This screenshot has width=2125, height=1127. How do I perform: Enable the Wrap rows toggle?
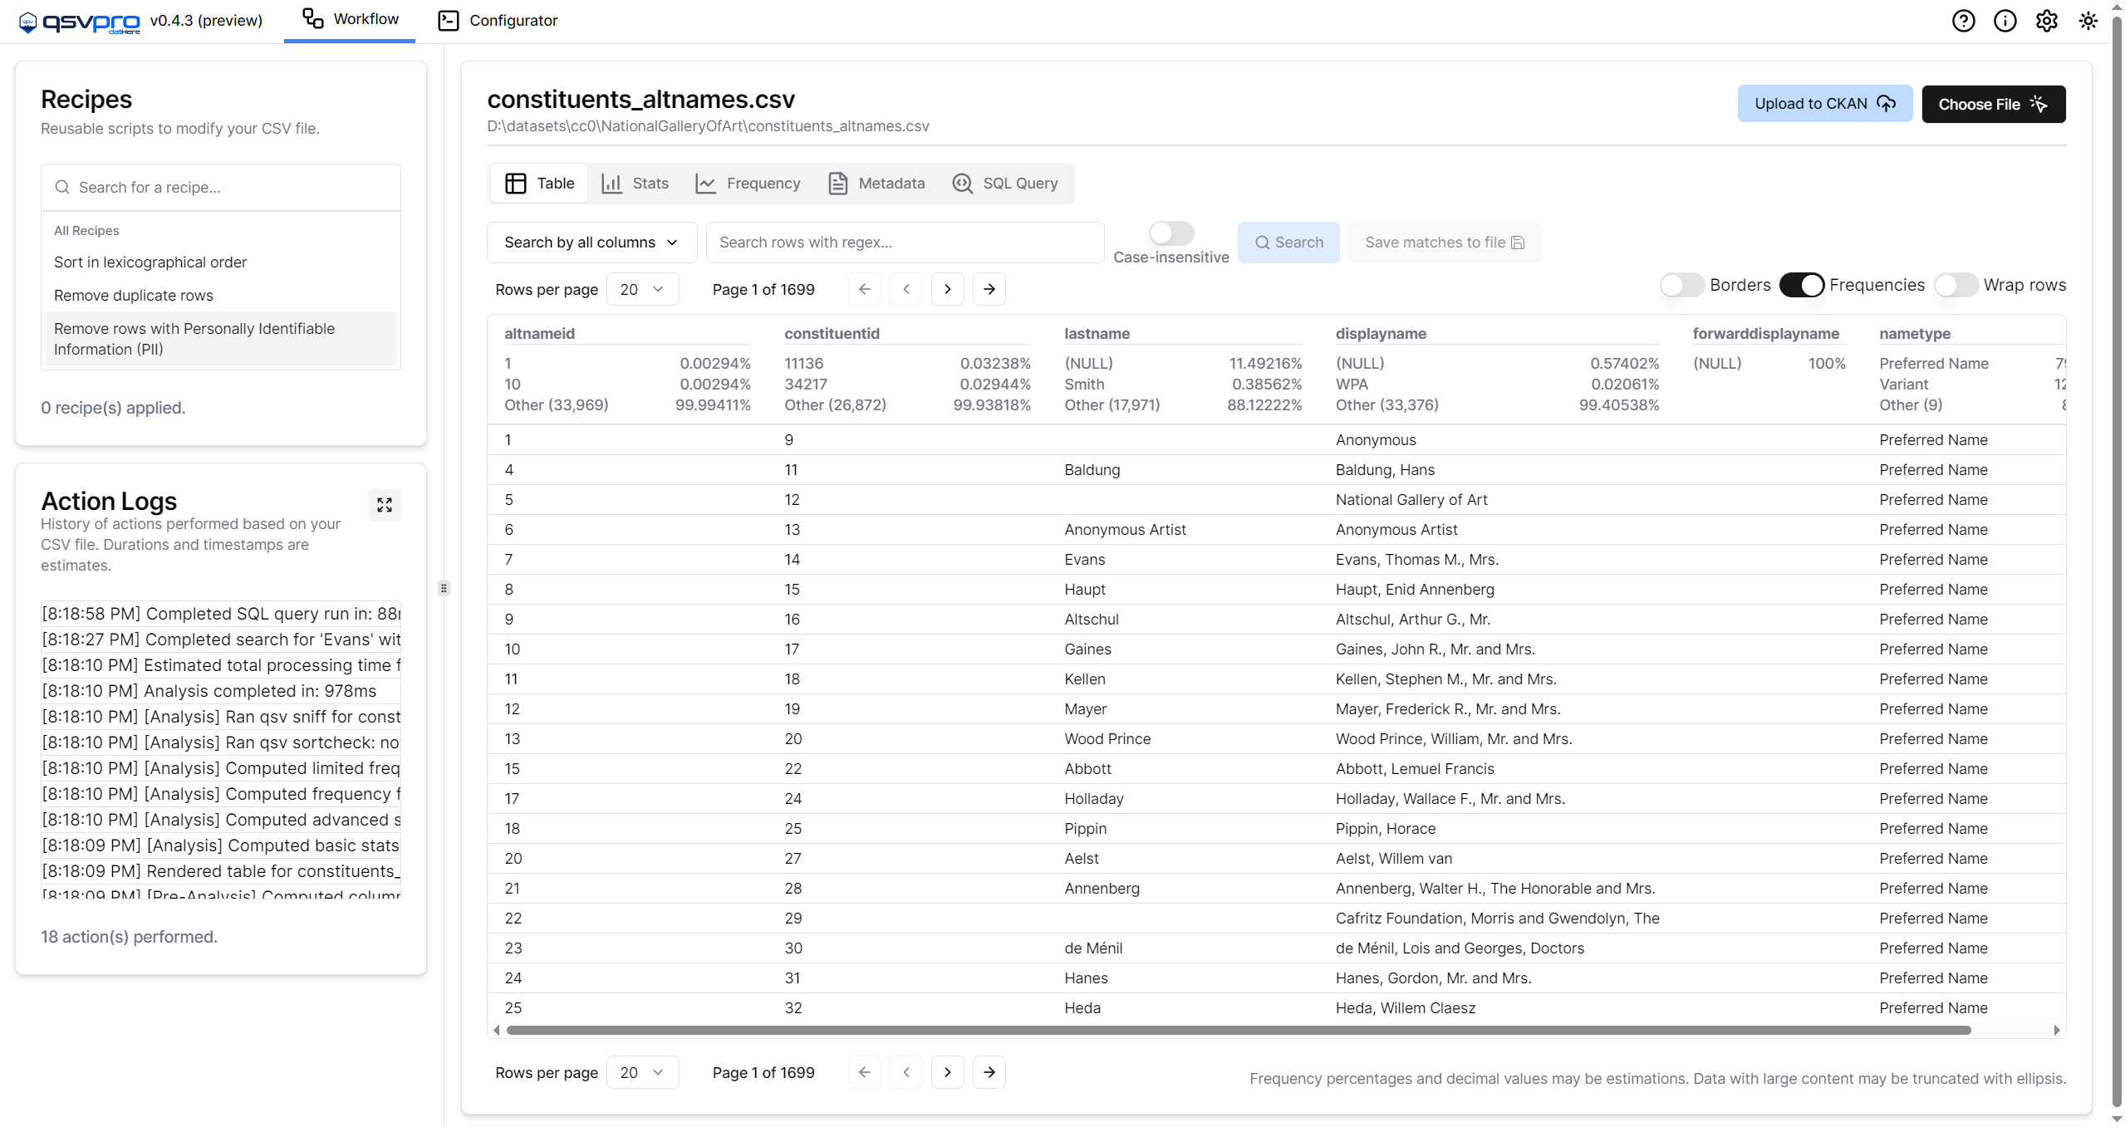[1956, 285]
